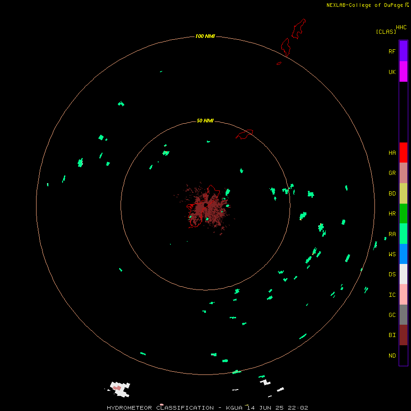Click the 'RF' legend label
Viewport: 411px width, 411px height.
(392, 52)
